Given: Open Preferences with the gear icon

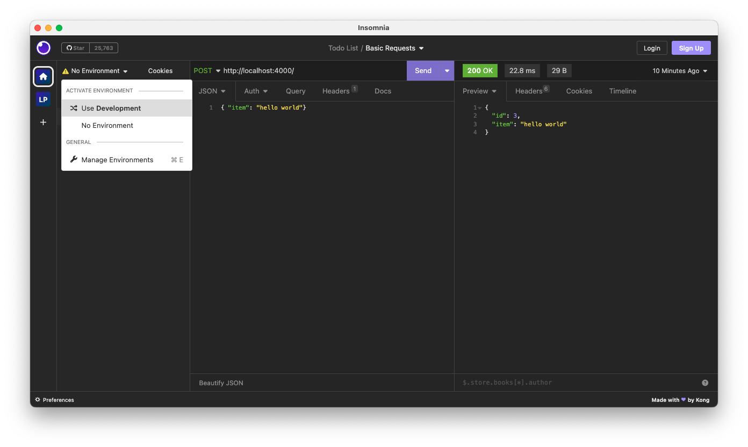Looking at the screenshot, I should [37, 400].
